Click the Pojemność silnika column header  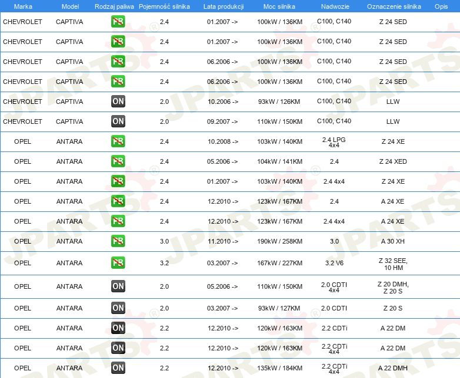(164, 6)
